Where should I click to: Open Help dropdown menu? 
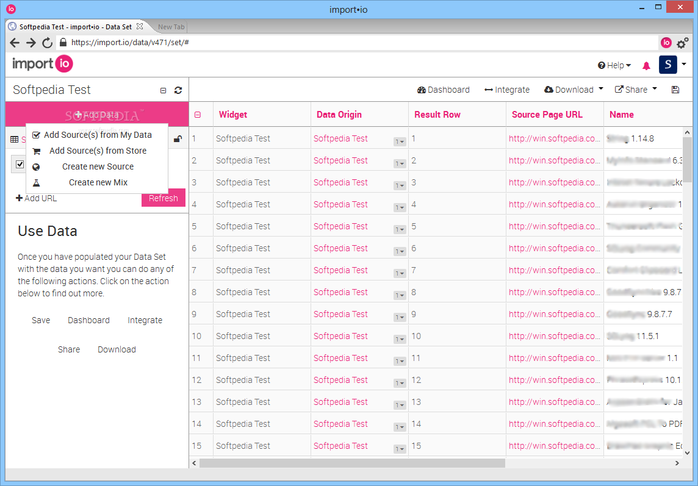(x=614, y=65)
